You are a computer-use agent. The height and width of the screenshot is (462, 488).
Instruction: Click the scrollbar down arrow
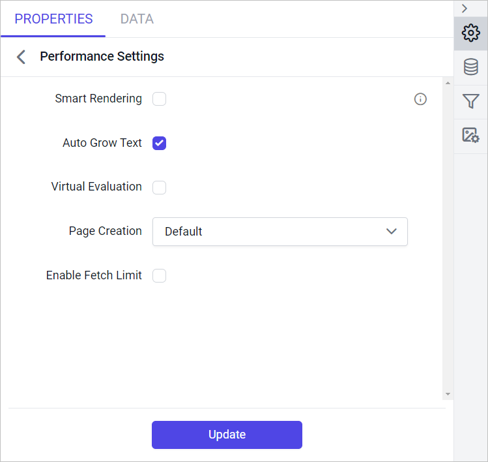pyautogui.click(x=448, y=394)
